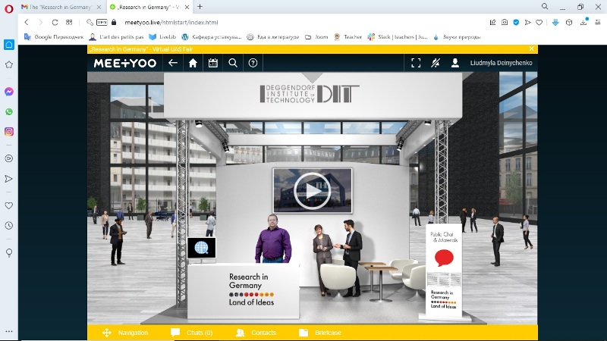Screen dimensions: 607x341
Task: Open the Navigation menu
Action: pyautogui.click(x=125, y=333)
